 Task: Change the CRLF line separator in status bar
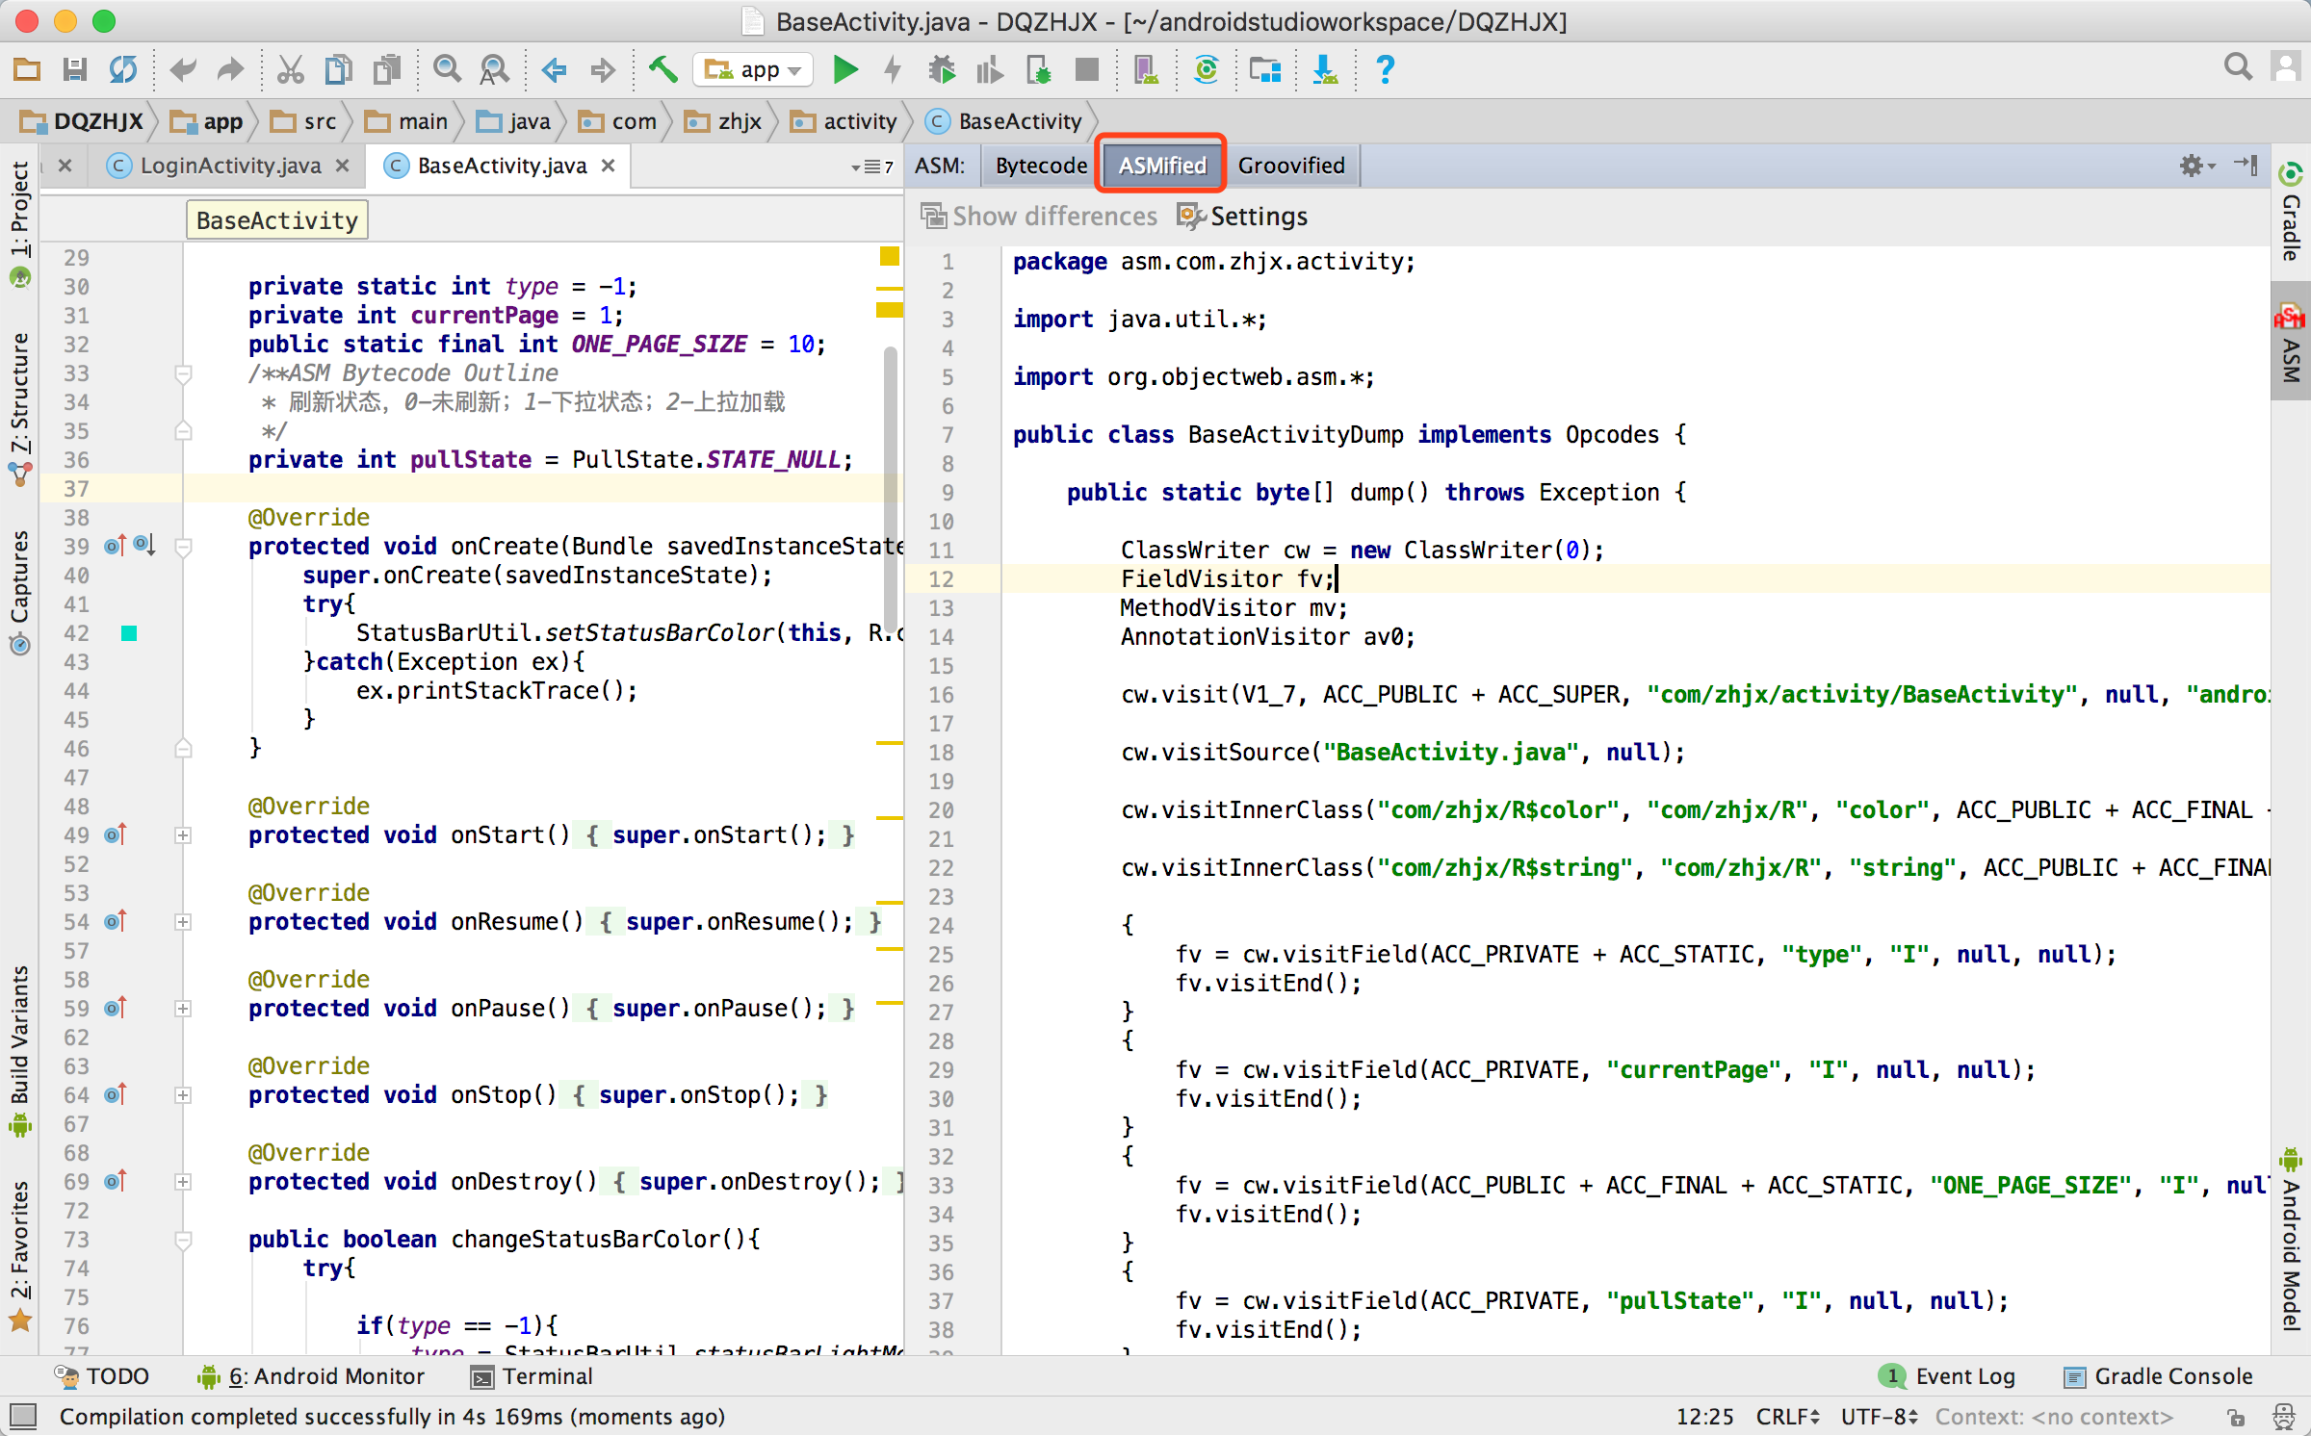point(1788,1417)
